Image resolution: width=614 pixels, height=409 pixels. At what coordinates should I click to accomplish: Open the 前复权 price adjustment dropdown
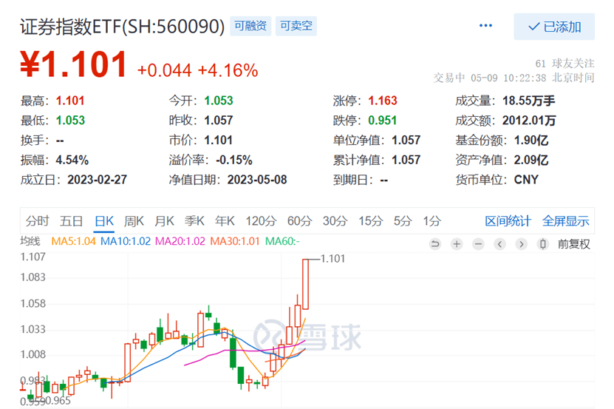click(x=574, y=244)
